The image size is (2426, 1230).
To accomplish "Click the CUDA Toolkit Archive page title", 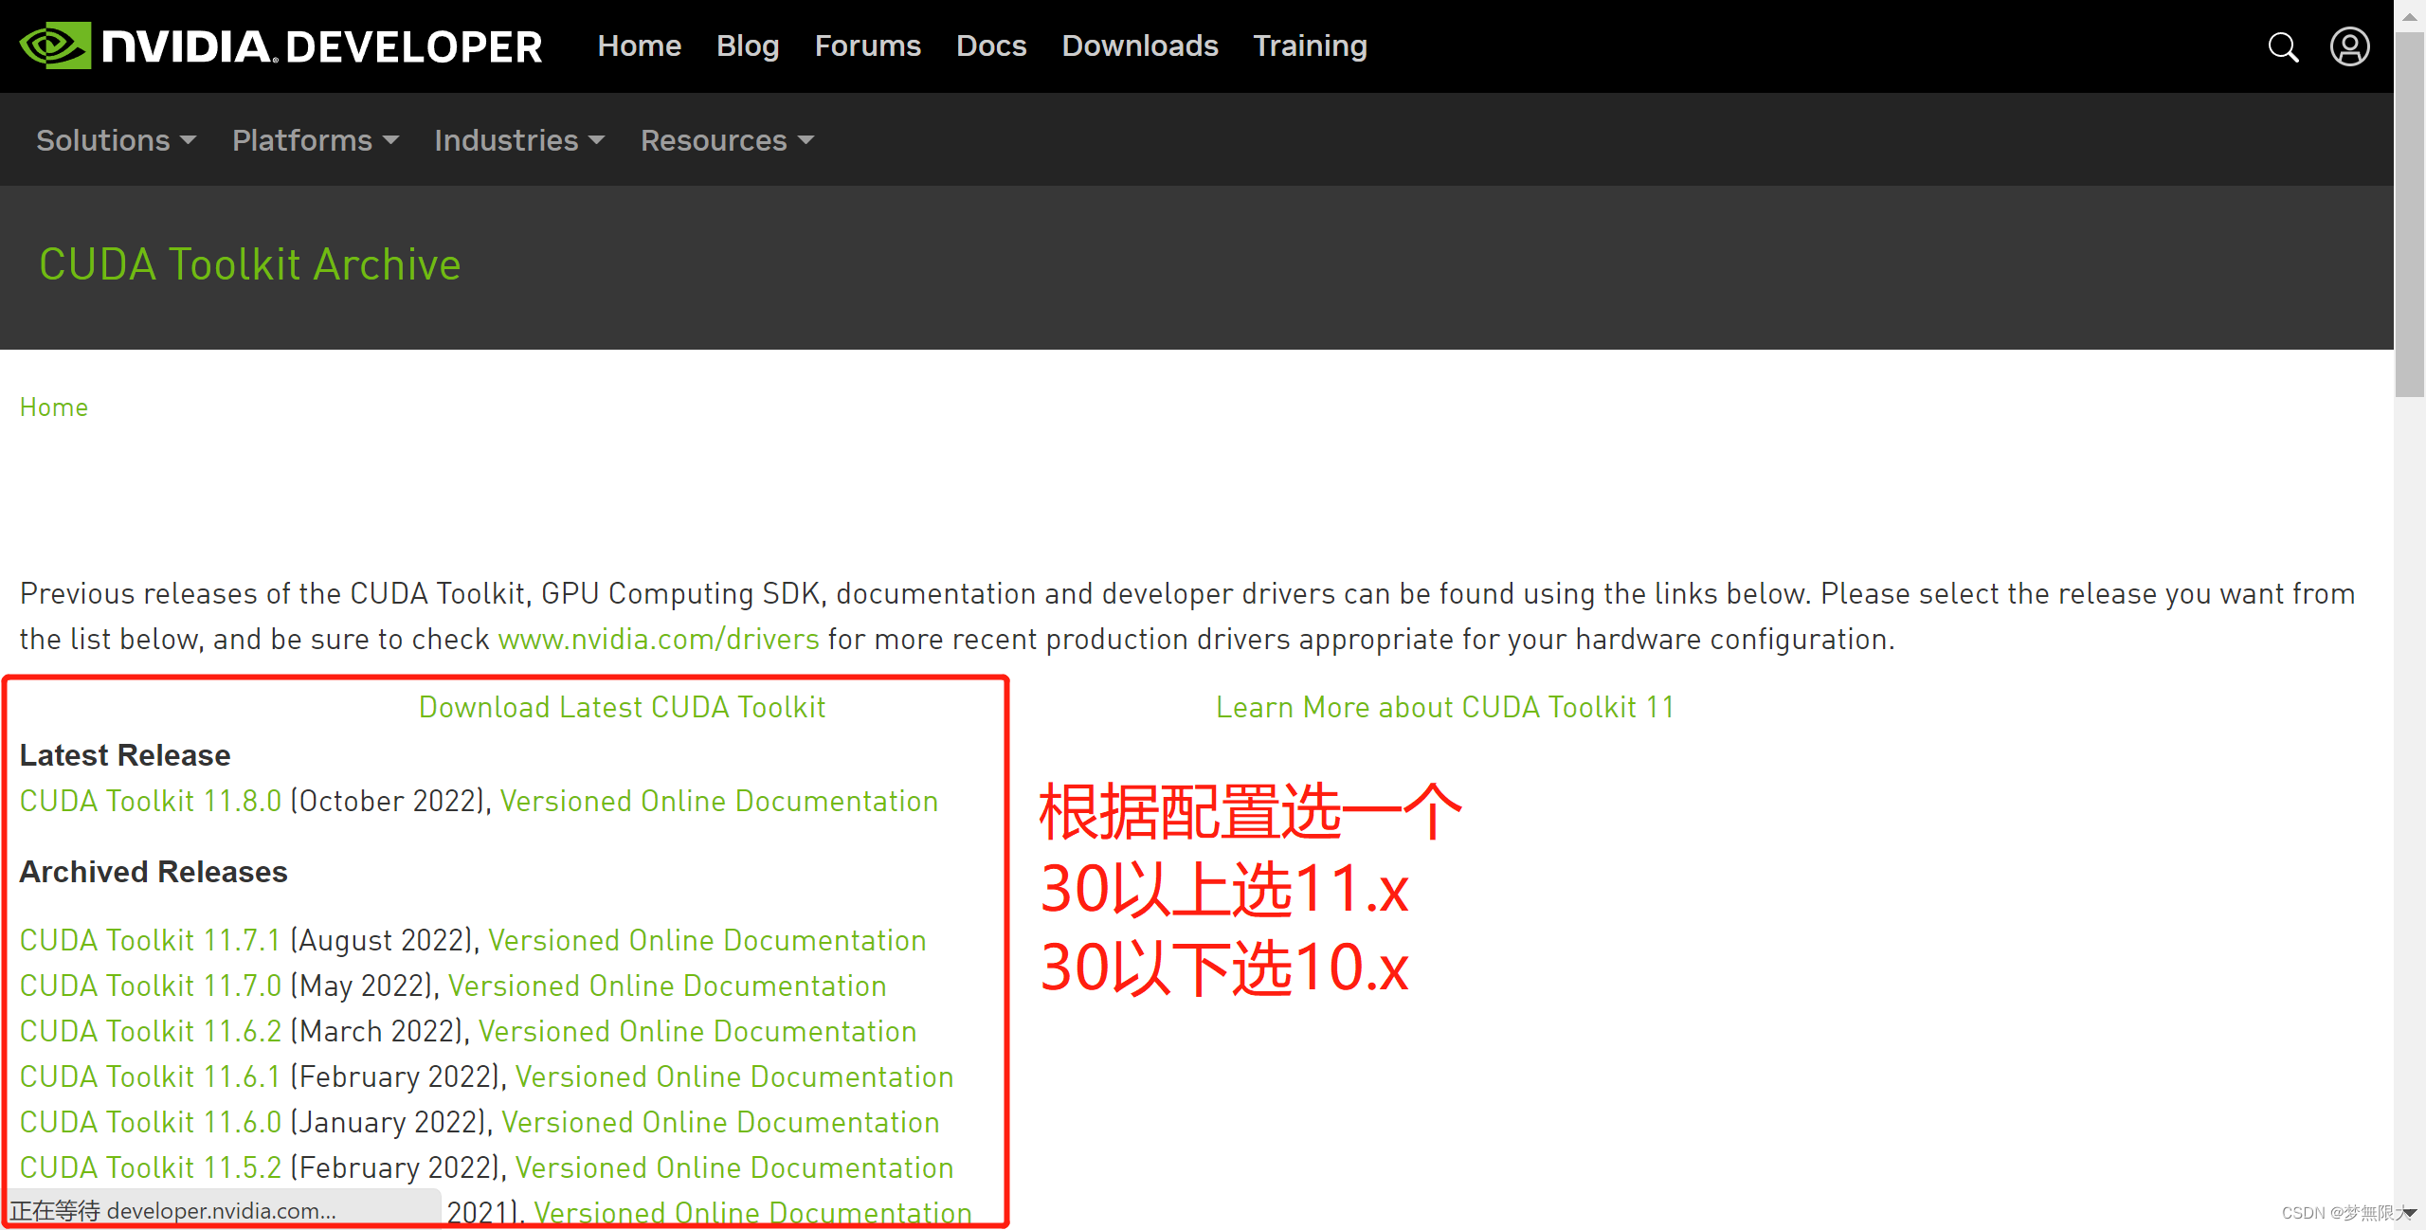I will click(250, 265).
